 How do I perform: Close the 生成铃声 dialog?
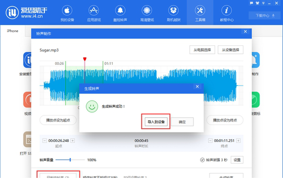point(197,87)
